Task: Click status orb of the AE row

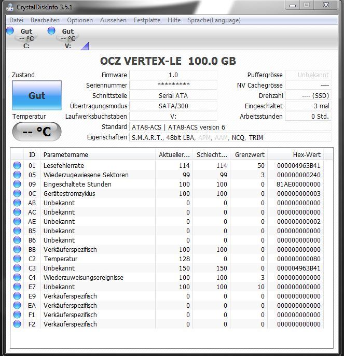Action: click(17, 221)
